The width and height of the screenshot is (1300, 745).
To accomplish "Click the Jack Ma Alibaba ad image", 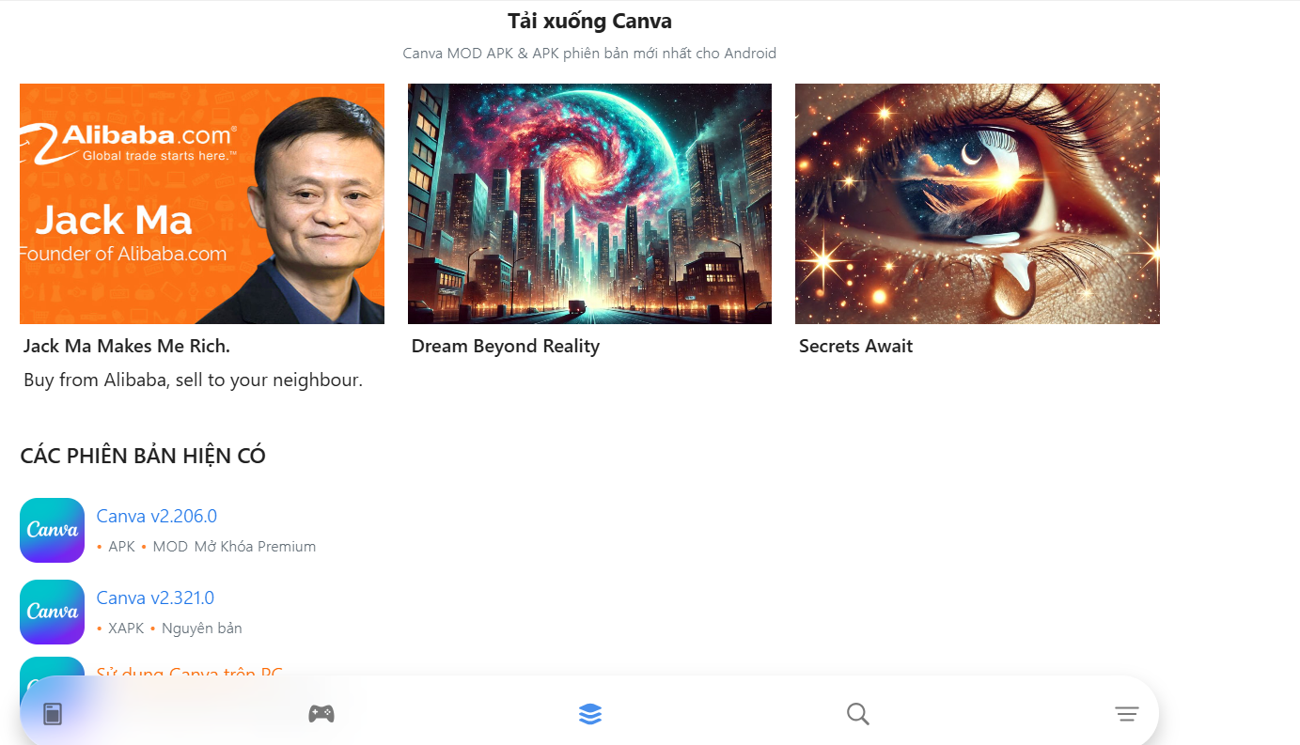I will click(202, 204).
